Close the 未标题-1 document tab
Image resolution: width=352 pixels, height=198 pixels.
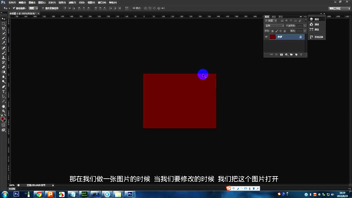[38, 13]
